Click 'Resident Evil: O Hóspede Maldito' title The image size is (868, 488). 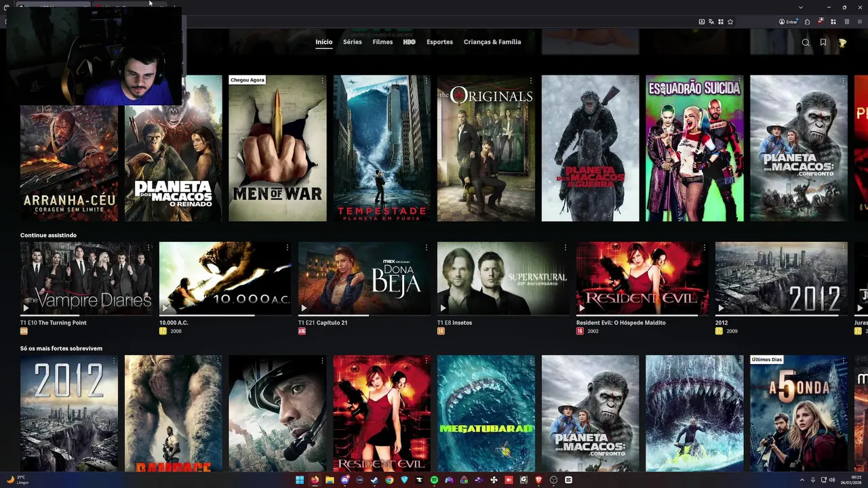(x=621, y=323)
